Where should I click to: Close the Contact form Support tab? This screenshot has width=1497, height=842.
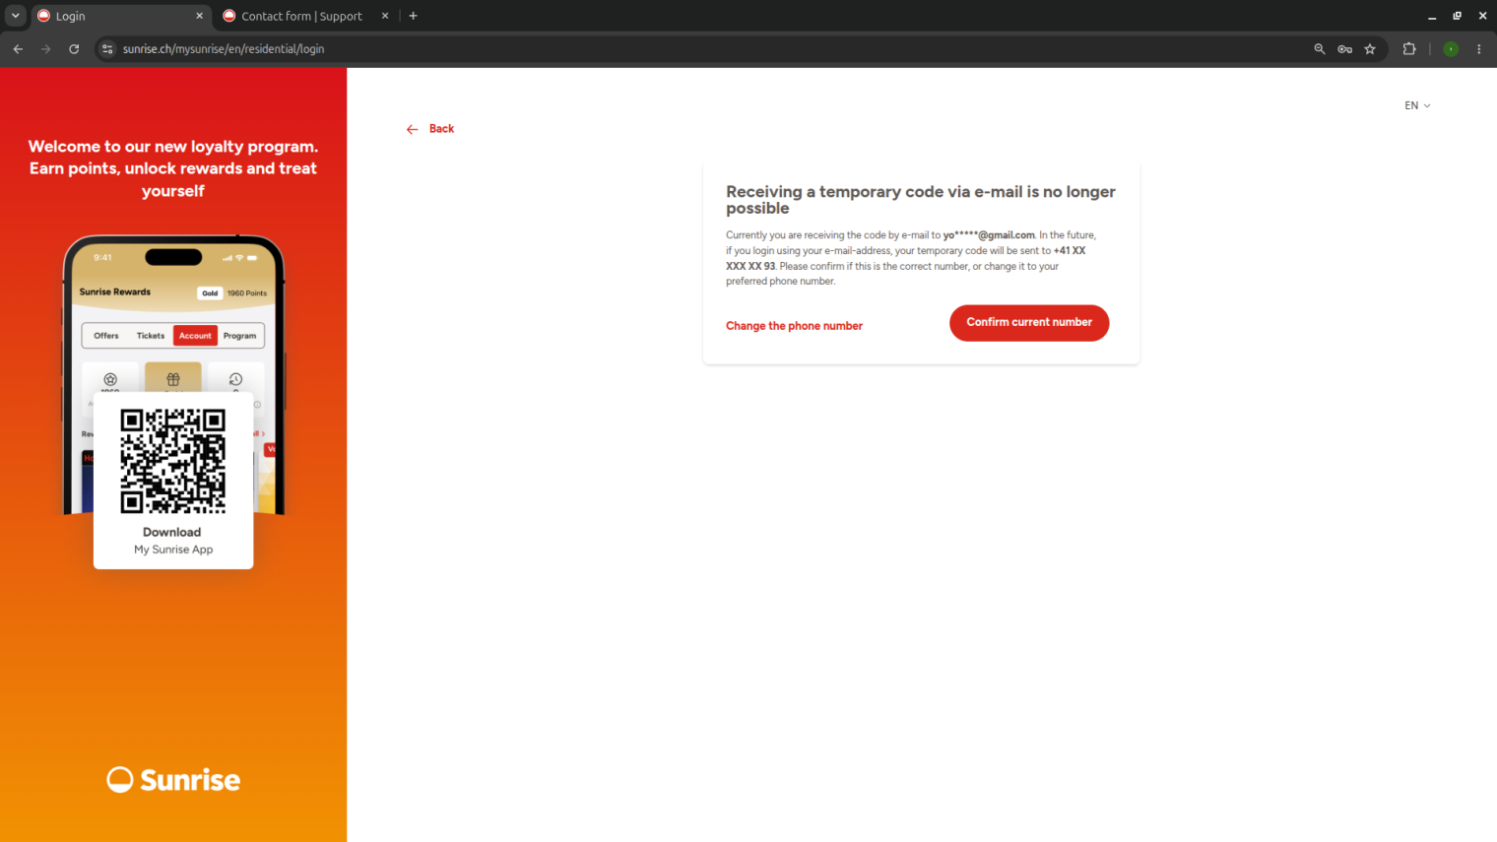[385, 16]
